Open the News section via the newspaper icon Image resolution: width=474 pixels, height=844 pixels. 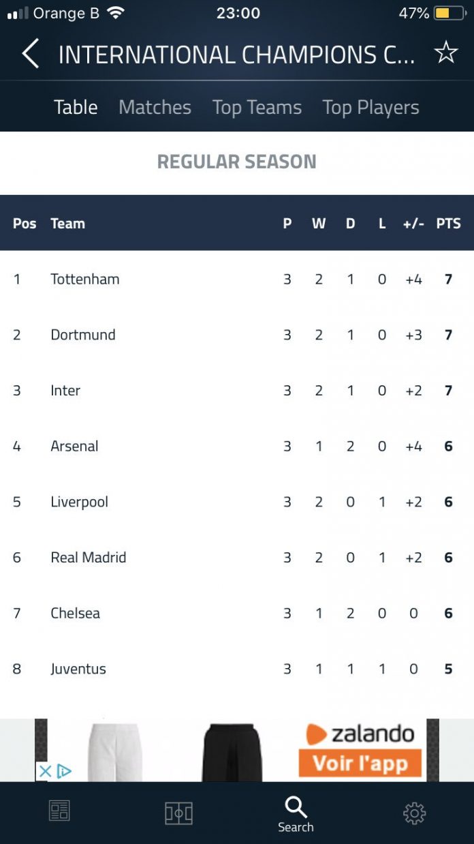coord(59,811)
